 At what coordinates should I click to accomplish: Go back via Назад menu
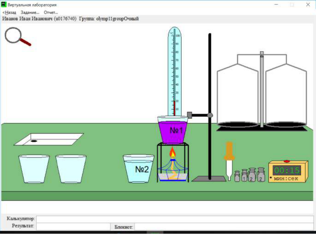click(9, 13)
